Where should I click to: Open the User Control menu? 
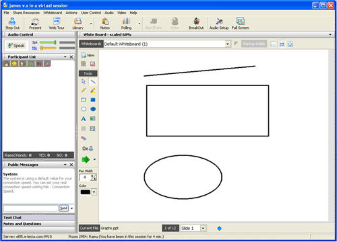(x=91, y=13)
